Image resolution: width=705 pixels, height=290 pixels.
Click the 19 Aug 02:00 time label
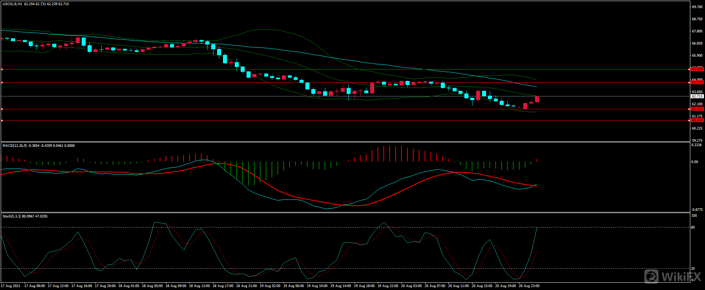[270, 286]
